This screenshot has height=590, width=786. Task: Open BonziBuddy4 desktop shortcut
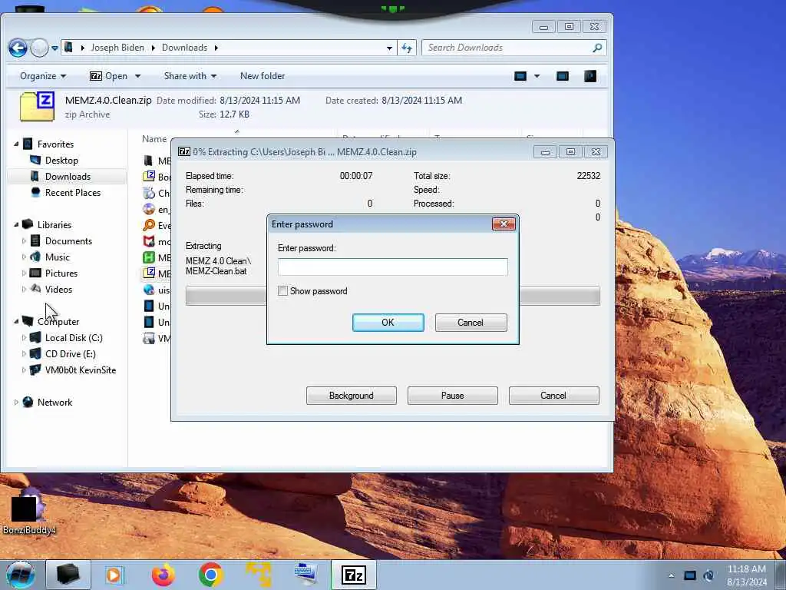click(28, 511)
